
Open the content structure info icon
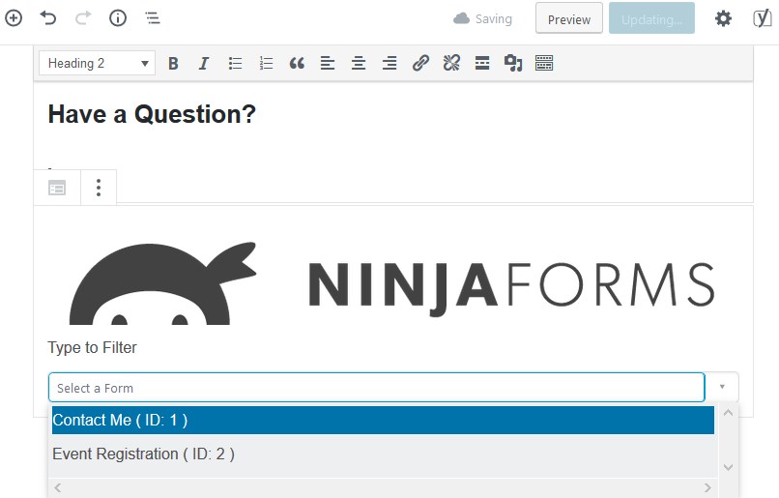[118, 18]
